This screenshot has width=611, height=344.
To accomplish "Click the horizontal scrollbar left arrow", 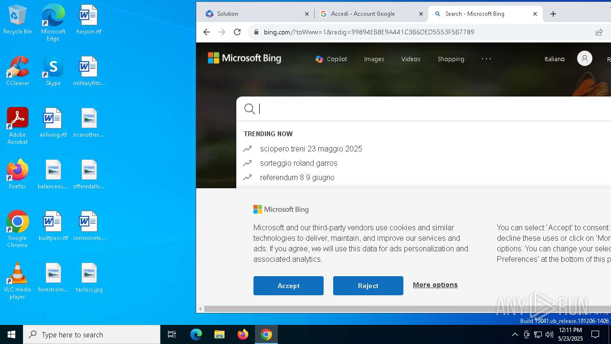I will tap(200, 309).
